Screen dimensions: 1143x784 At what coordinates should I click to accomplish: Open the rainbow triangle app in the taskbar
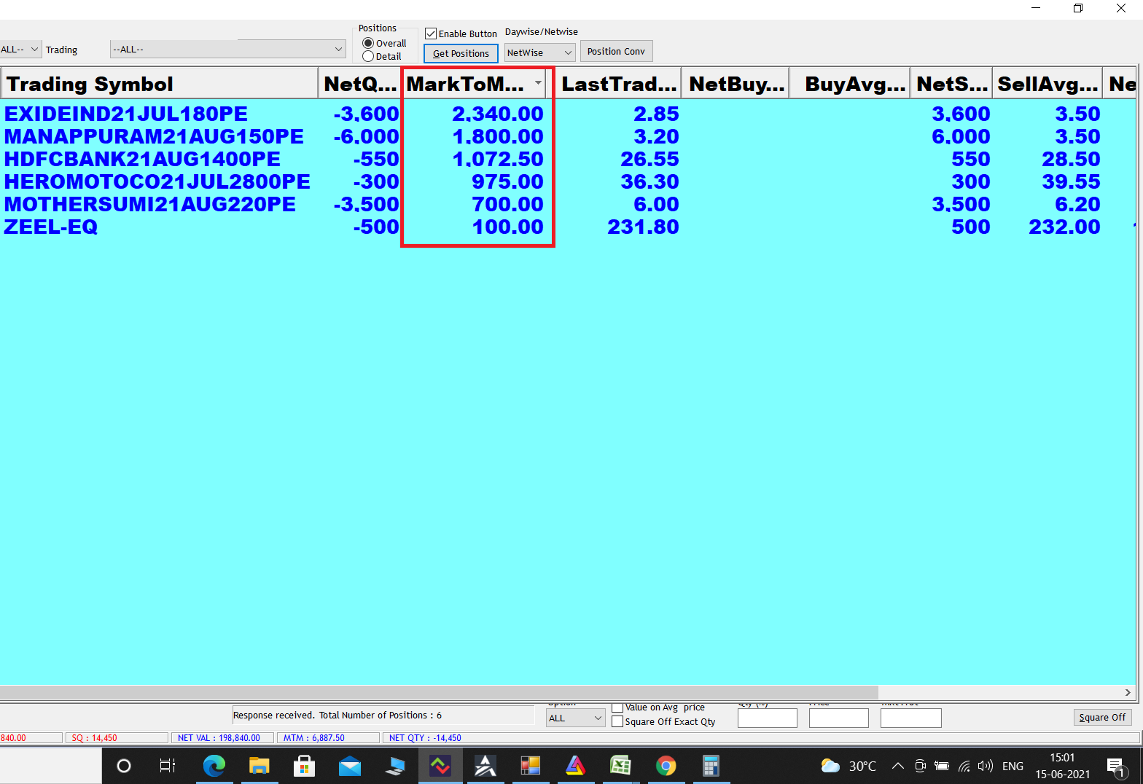click(x=576, y=766)
